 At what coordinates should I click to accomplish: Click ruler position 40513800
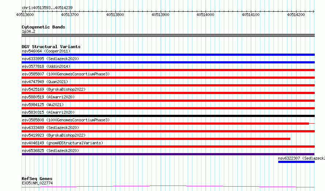115,15
